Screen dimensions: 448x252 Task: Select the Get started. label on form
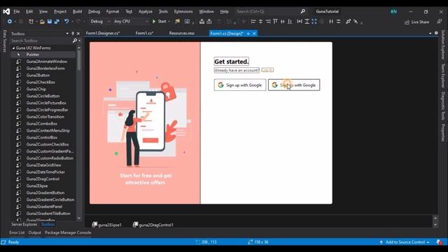232,62
